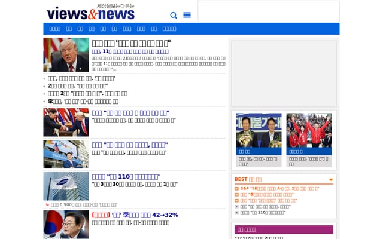The height and width of the screenshot is (239, 383).
Task: Click the orange square icon beside the "S&P" item
Action: pos(236,189)
